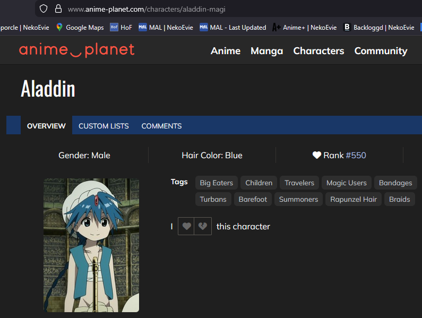422x318 pixels.
Task: Click the Aladdin page title
Action: [x=48, y=89]
